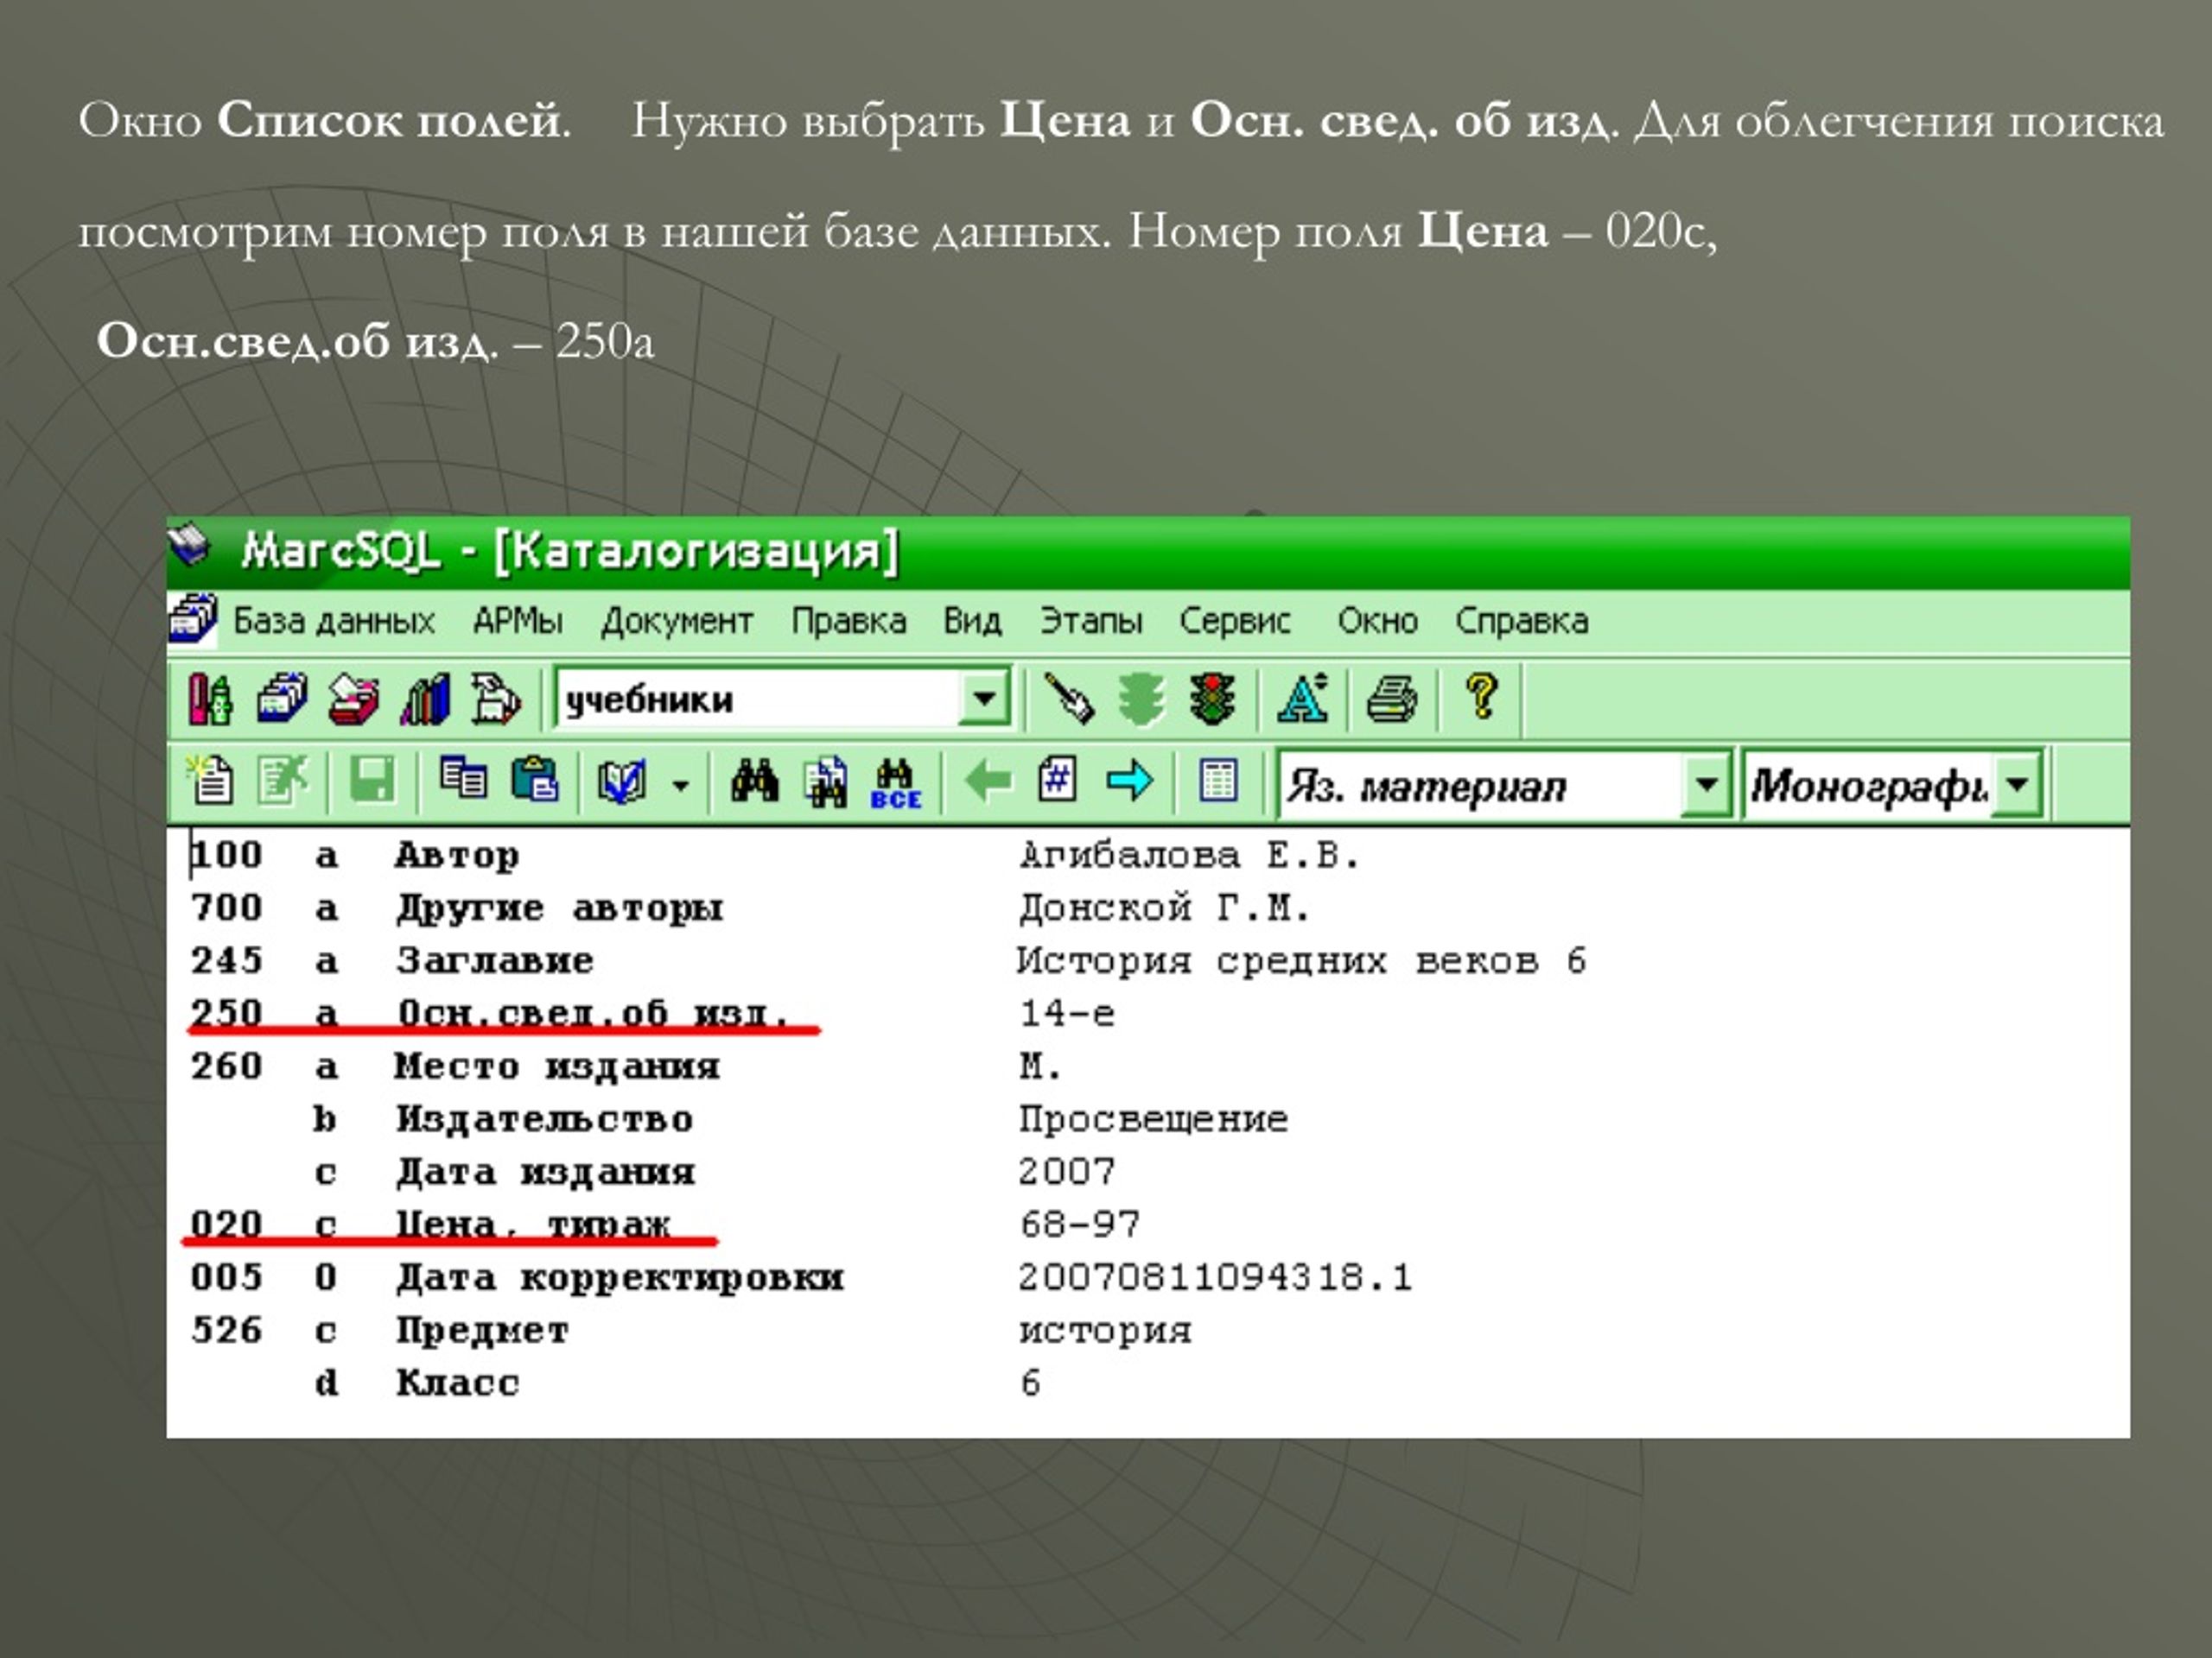Click the red traffic light icon
Screen dimensions: 2212x1658
pyautogui.click(x=1212, y=699)
